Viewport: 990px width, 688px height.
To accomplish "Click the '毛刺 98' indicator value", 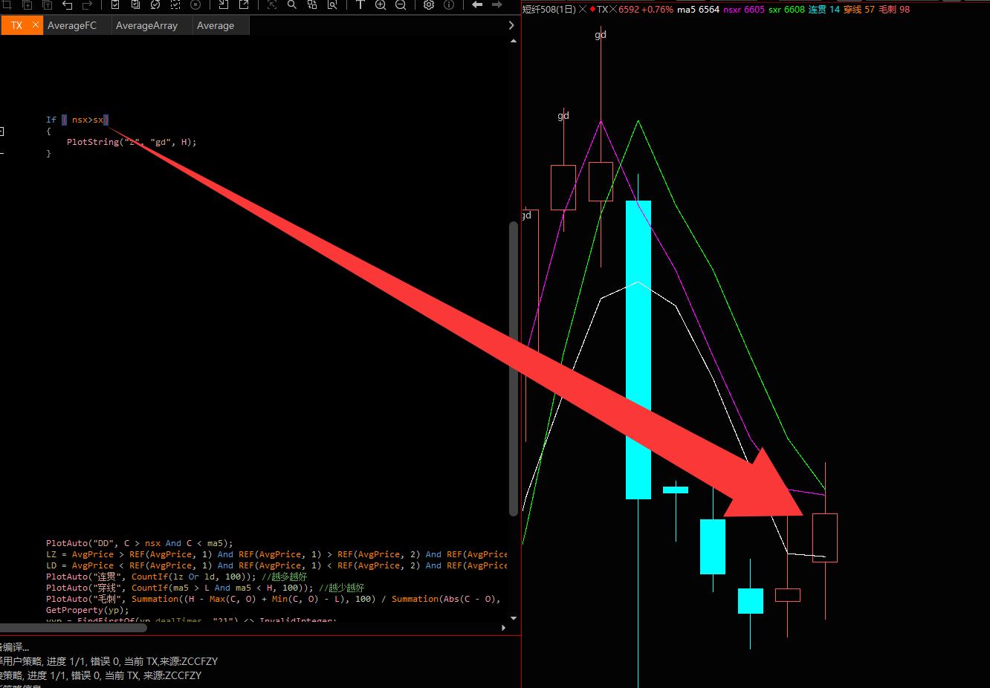I will point(894,10).
